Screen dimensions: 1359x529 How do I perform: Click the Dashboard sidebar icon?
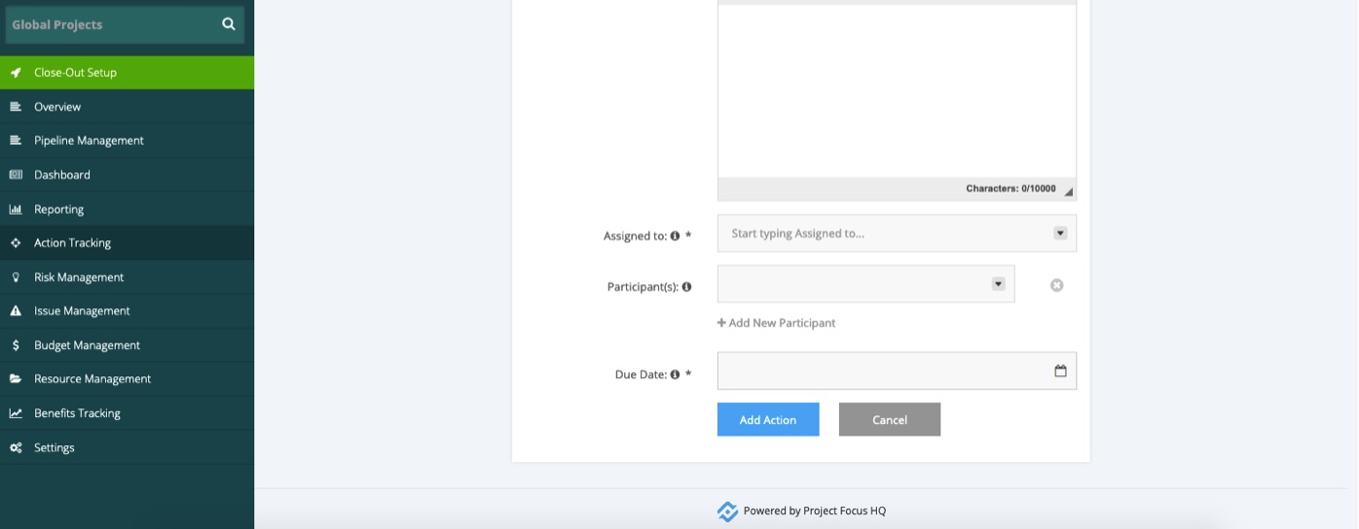(16, 175)
